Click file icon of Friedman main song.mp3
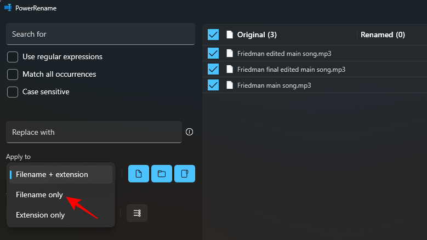Screen dimensions: 427x240 click(230, 85)
